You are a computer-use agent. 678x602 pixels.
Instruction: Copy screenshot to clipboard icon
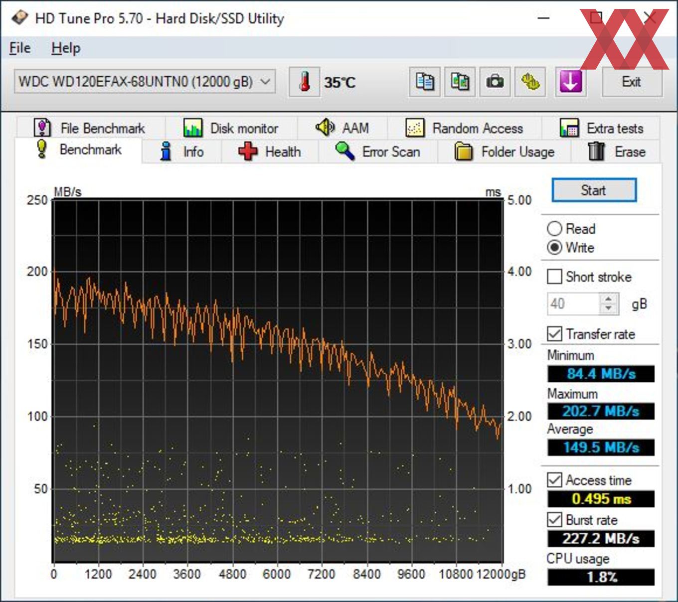[x=460, y=82]
